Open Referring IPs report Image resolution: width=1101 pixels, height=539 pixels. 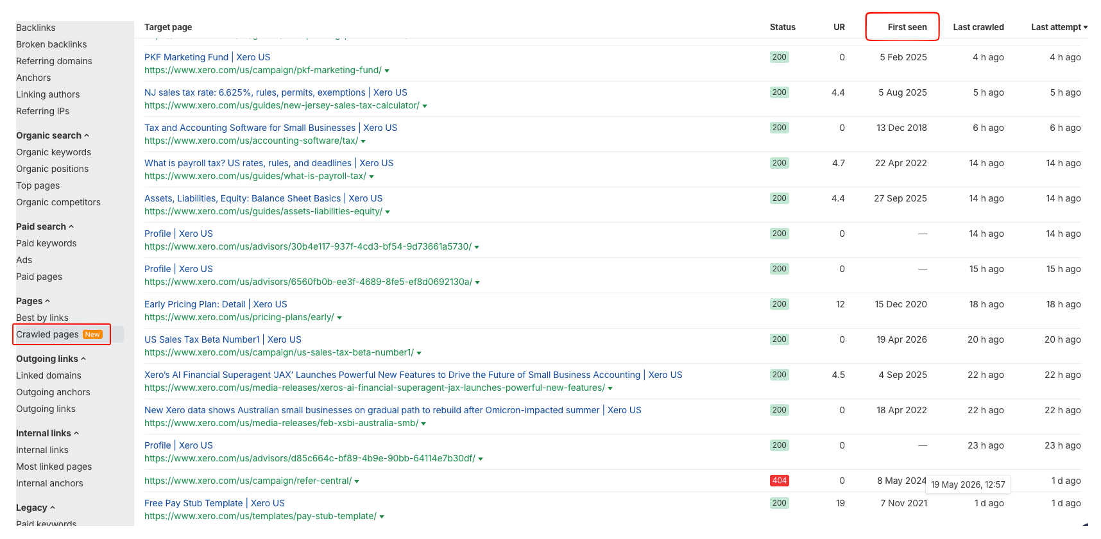43,111
